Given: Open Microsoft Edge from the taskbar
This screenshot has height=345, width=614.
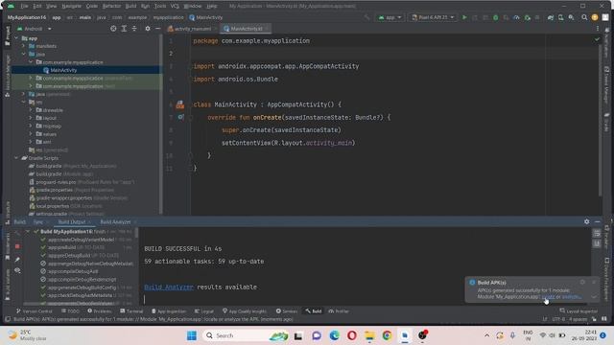Looking at the screenshot, I should click(x=335, y=335).
